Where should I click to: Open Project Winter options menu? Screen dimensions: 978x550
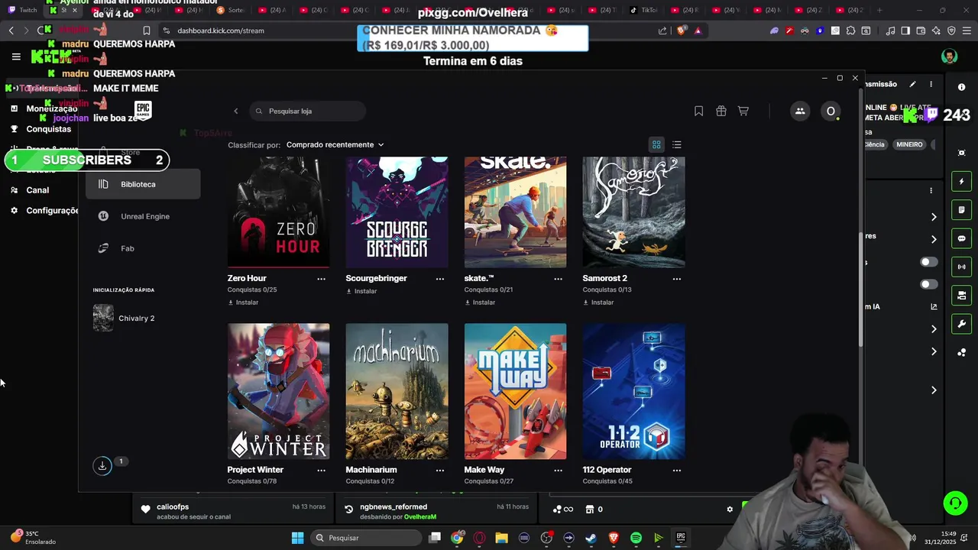[321, 471]
